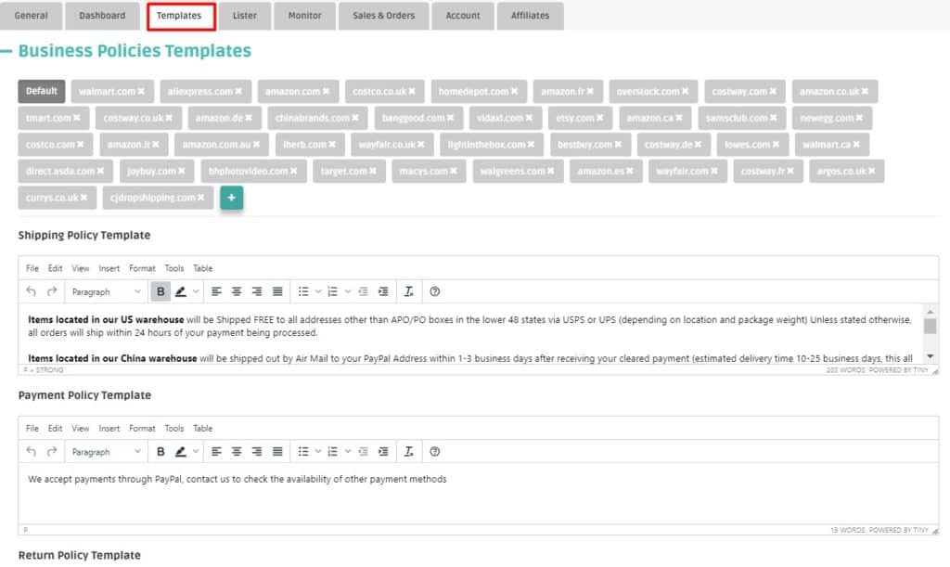Click the Payment editor resize handle
Screen dimensions: 950x567
(x=935, y=531)
